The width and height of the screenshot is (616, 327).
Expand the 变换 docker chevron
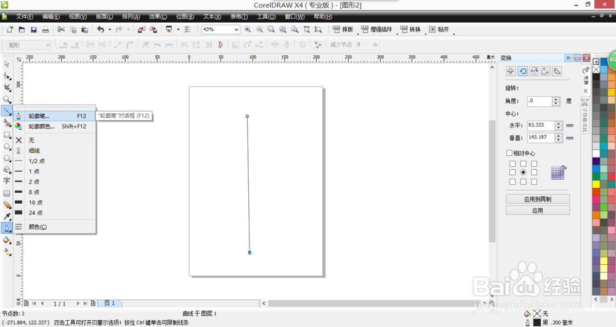click(x=568, y=58)
